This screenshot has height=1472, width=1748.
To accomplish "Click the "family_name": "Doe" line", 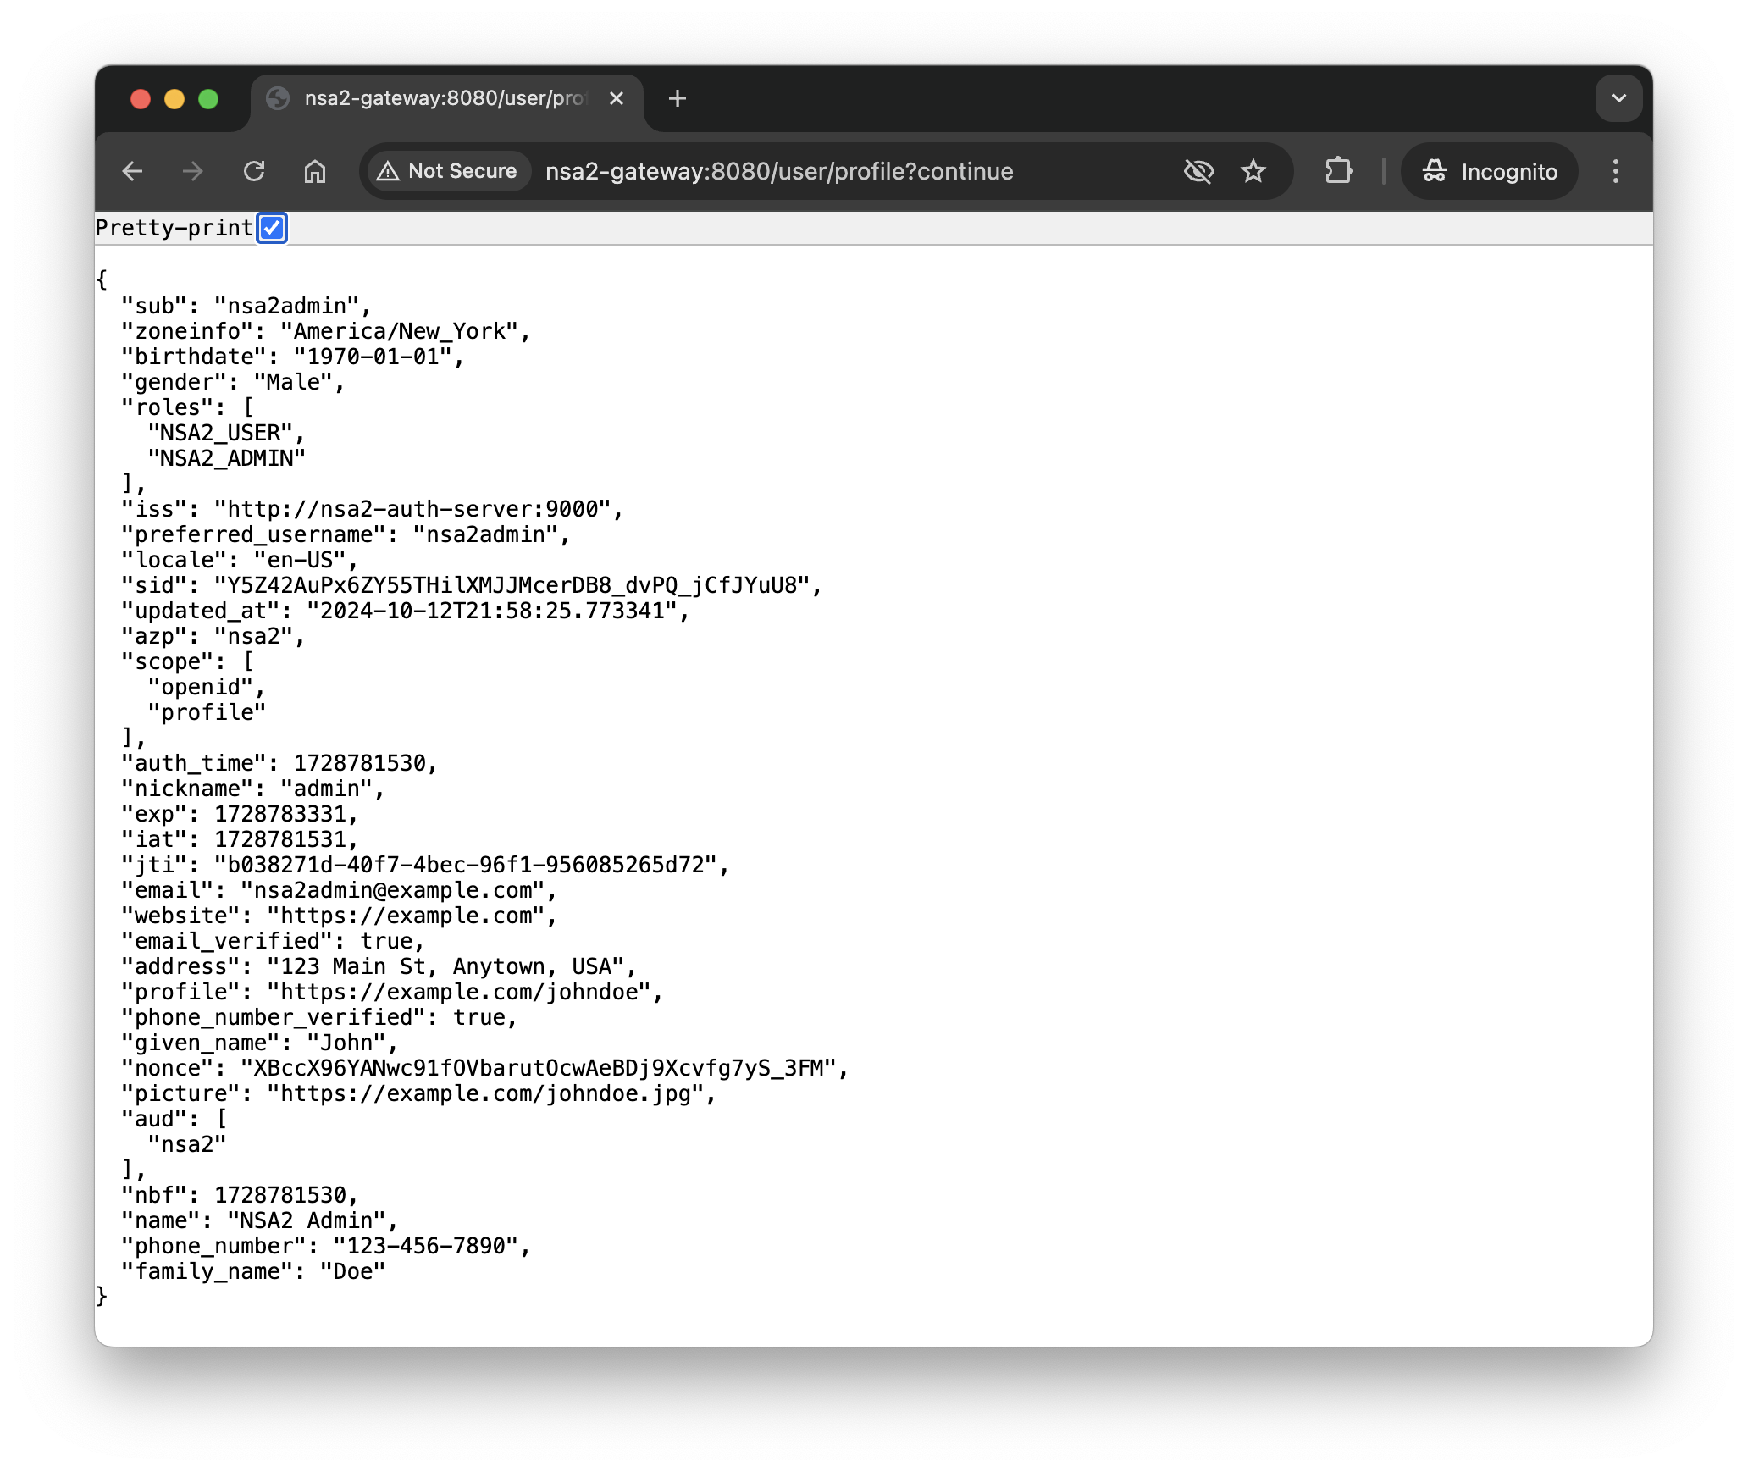I will tap(253, 1271).
